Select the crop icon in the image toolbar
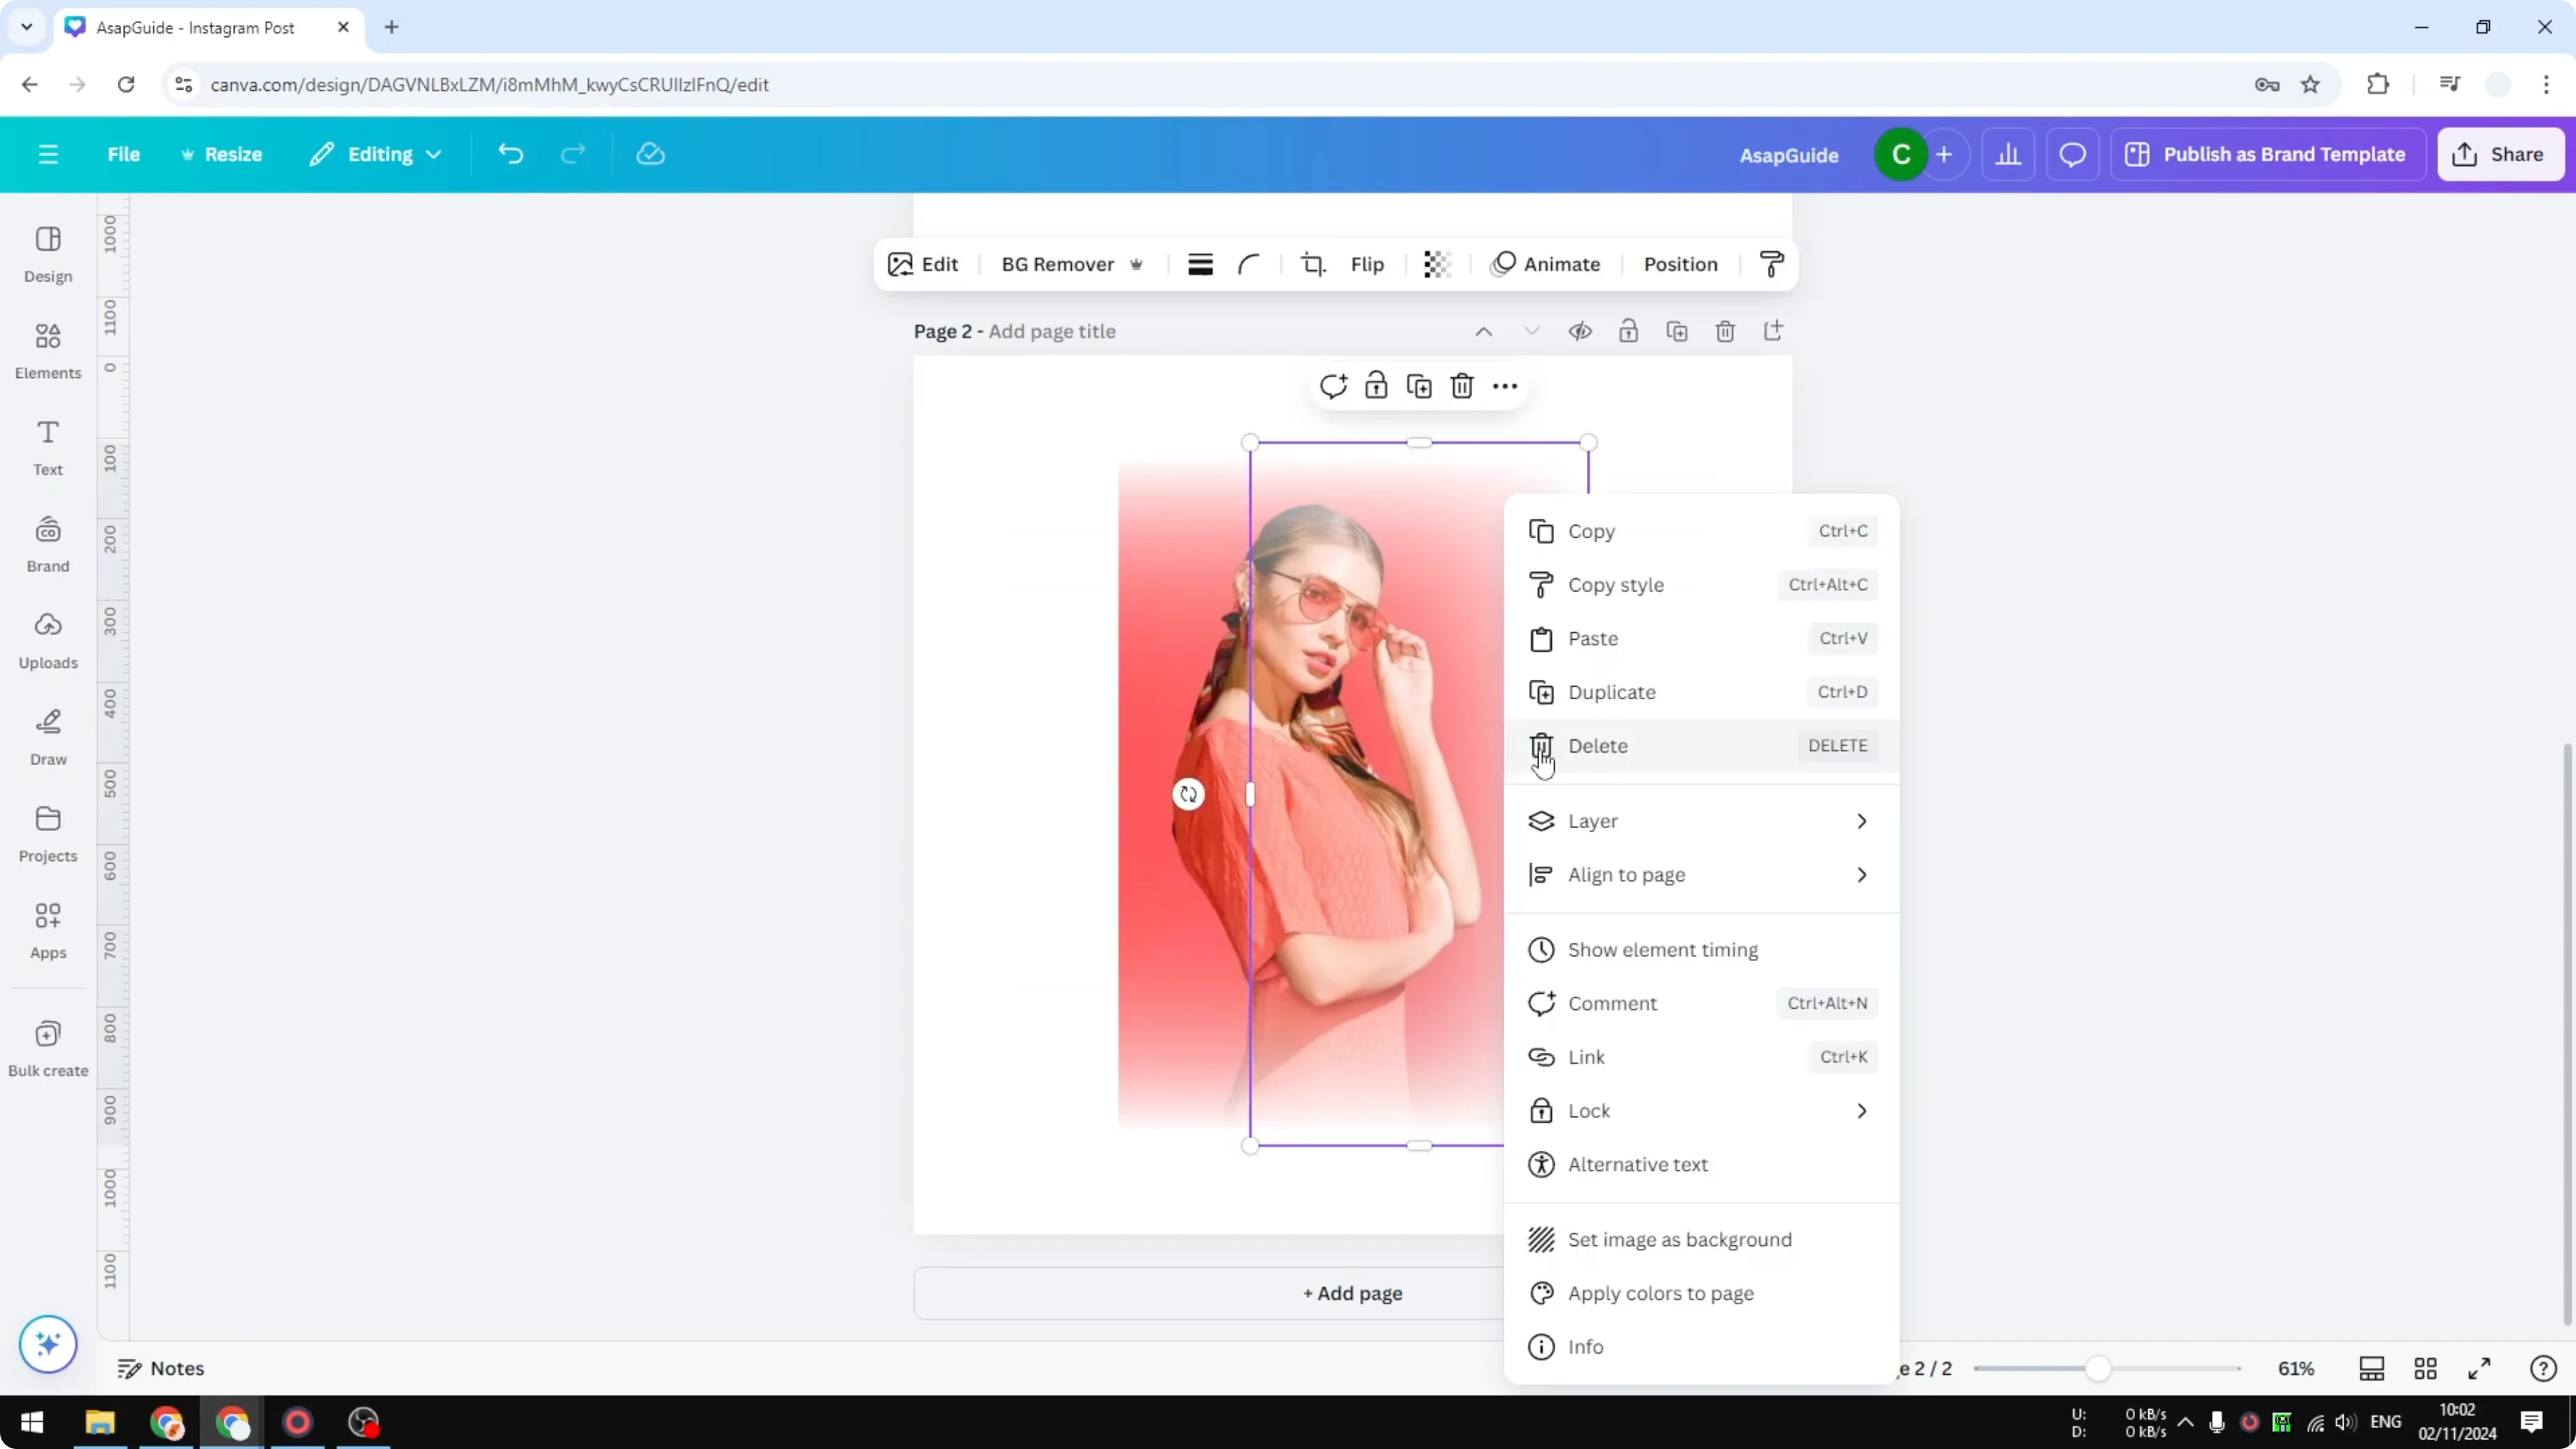 (x=1313, y=264)
